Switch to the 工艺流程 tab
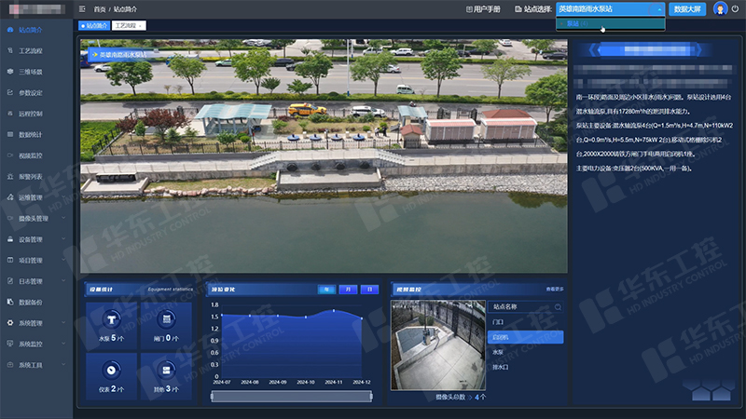The width and height of the screenshot is (746, 419). pyautogui.click(x=126, y=26)
